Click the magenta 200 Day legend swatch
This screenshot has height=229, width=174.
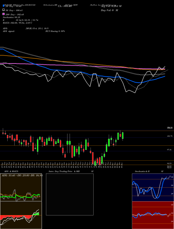click(3, 14)
